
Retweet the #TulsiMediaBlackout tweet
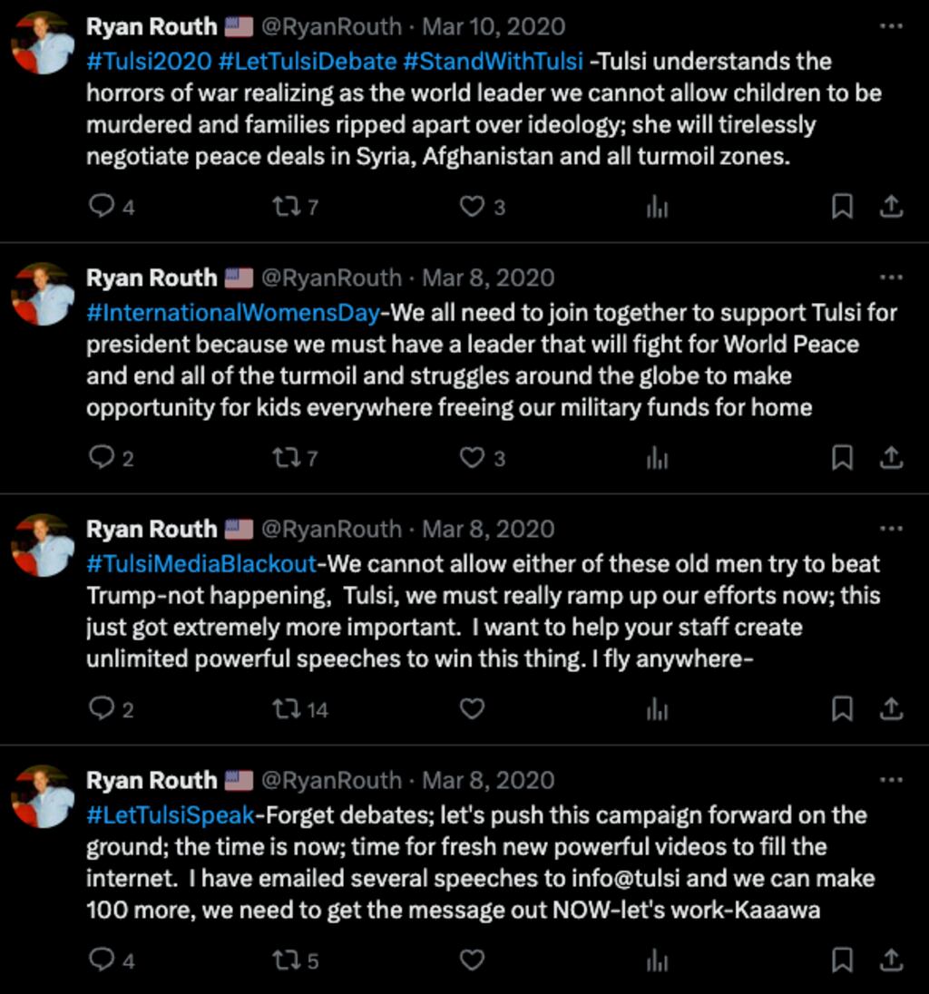tap(286, 709)
